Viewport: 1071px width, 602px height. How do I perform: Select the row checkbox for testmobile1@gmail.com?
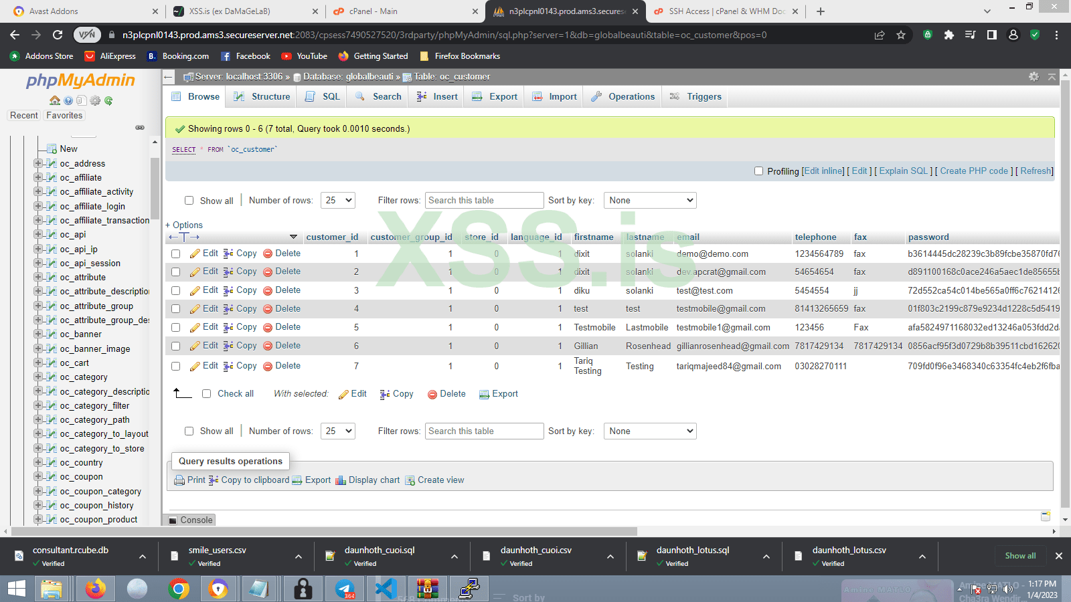(x=175, y=328)
